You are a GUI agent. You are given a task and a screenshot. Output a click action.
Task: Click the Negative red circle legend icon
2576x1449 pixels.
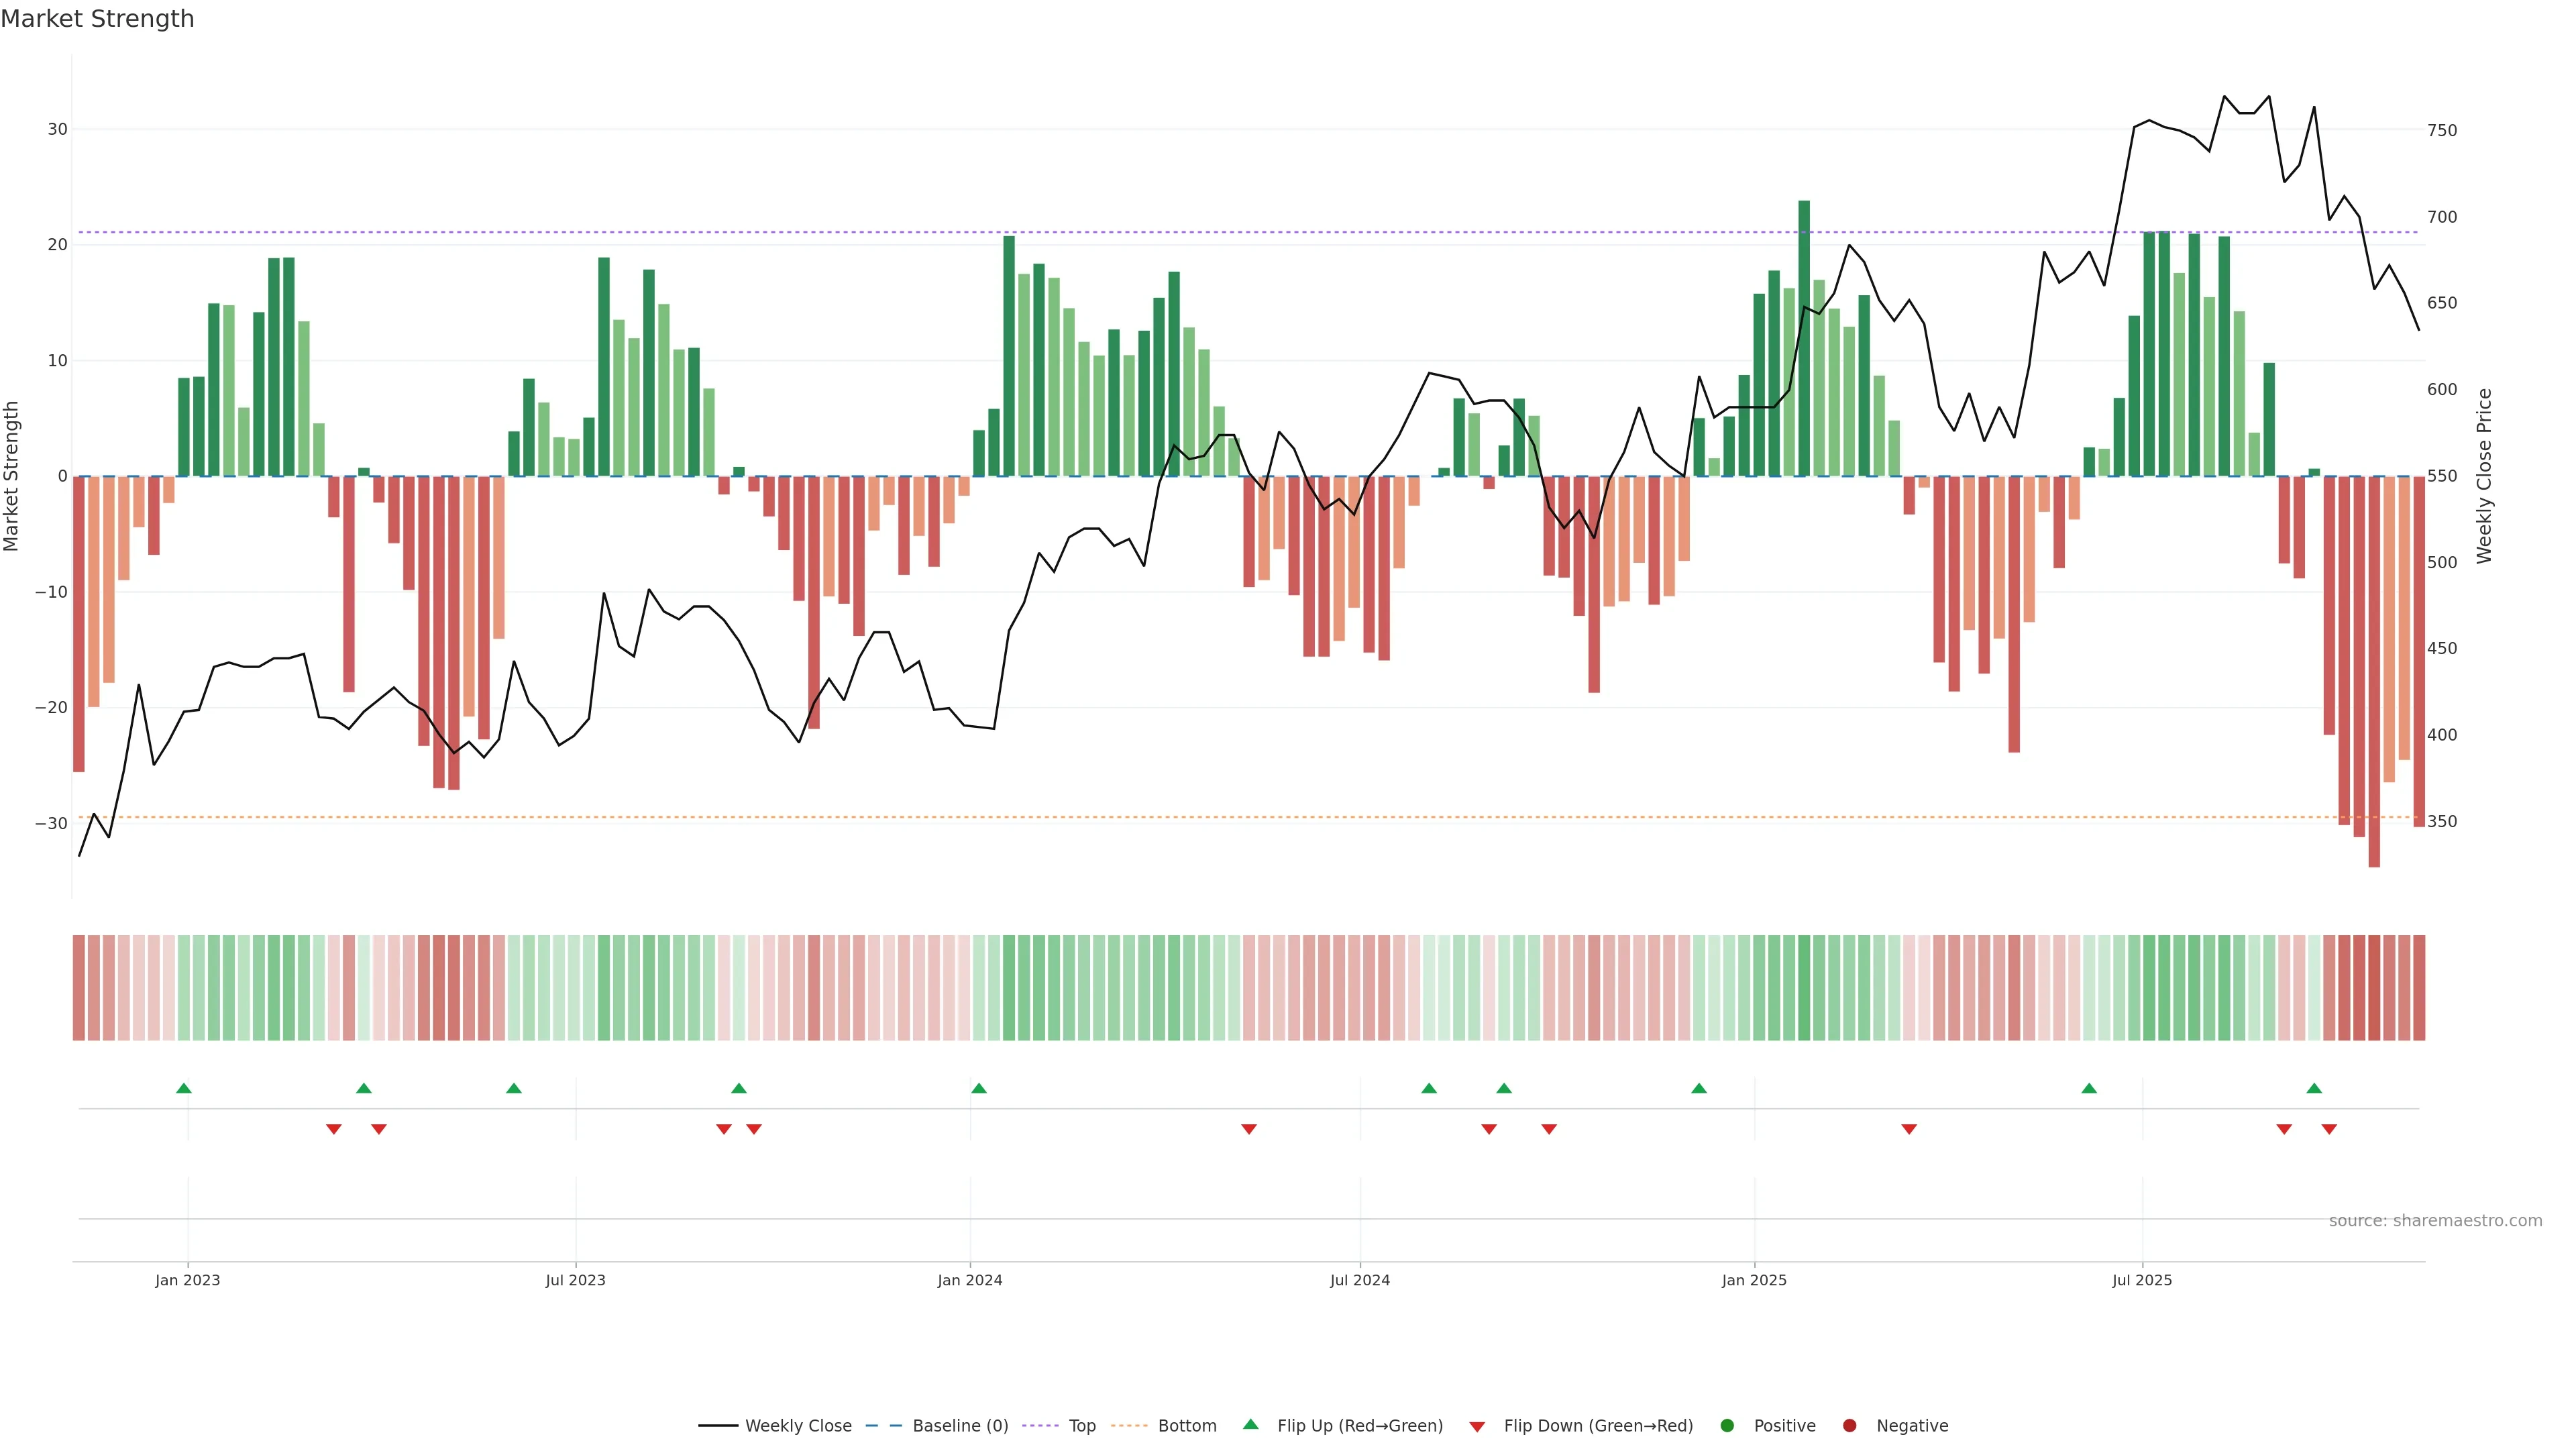[x=1849, y=1426]
